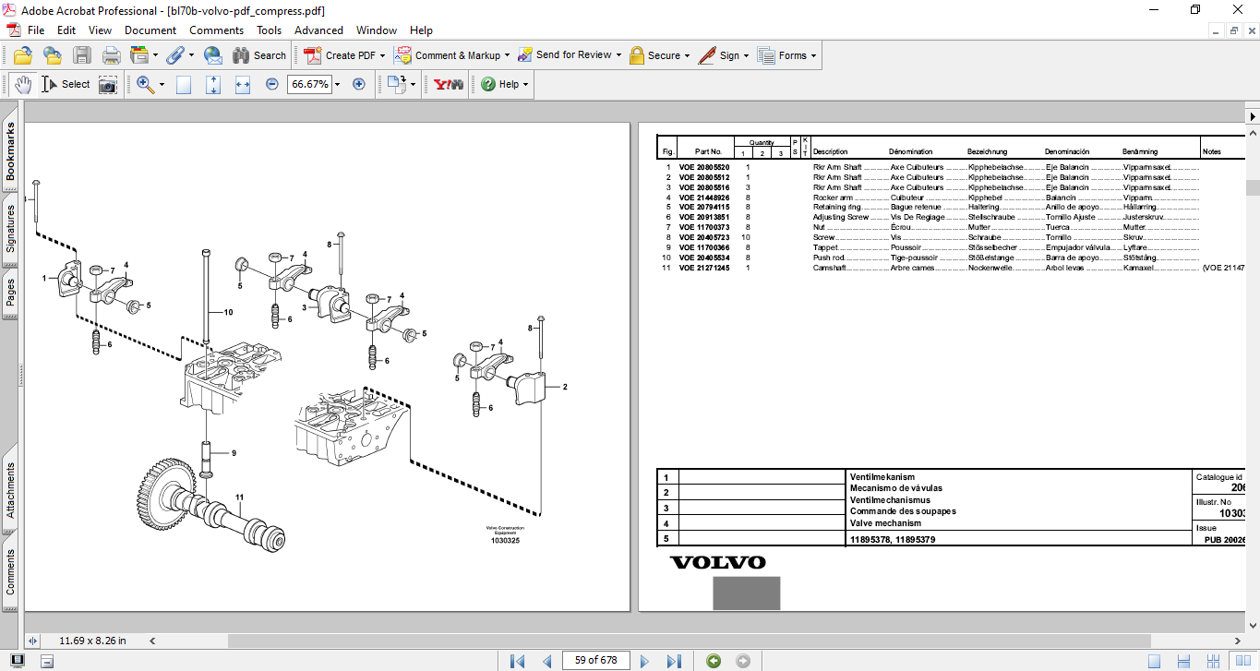The height and width of the screenshot is (671, 1260).
Task: Click the zoom out minus button
Action: click(x=272, y=85)
